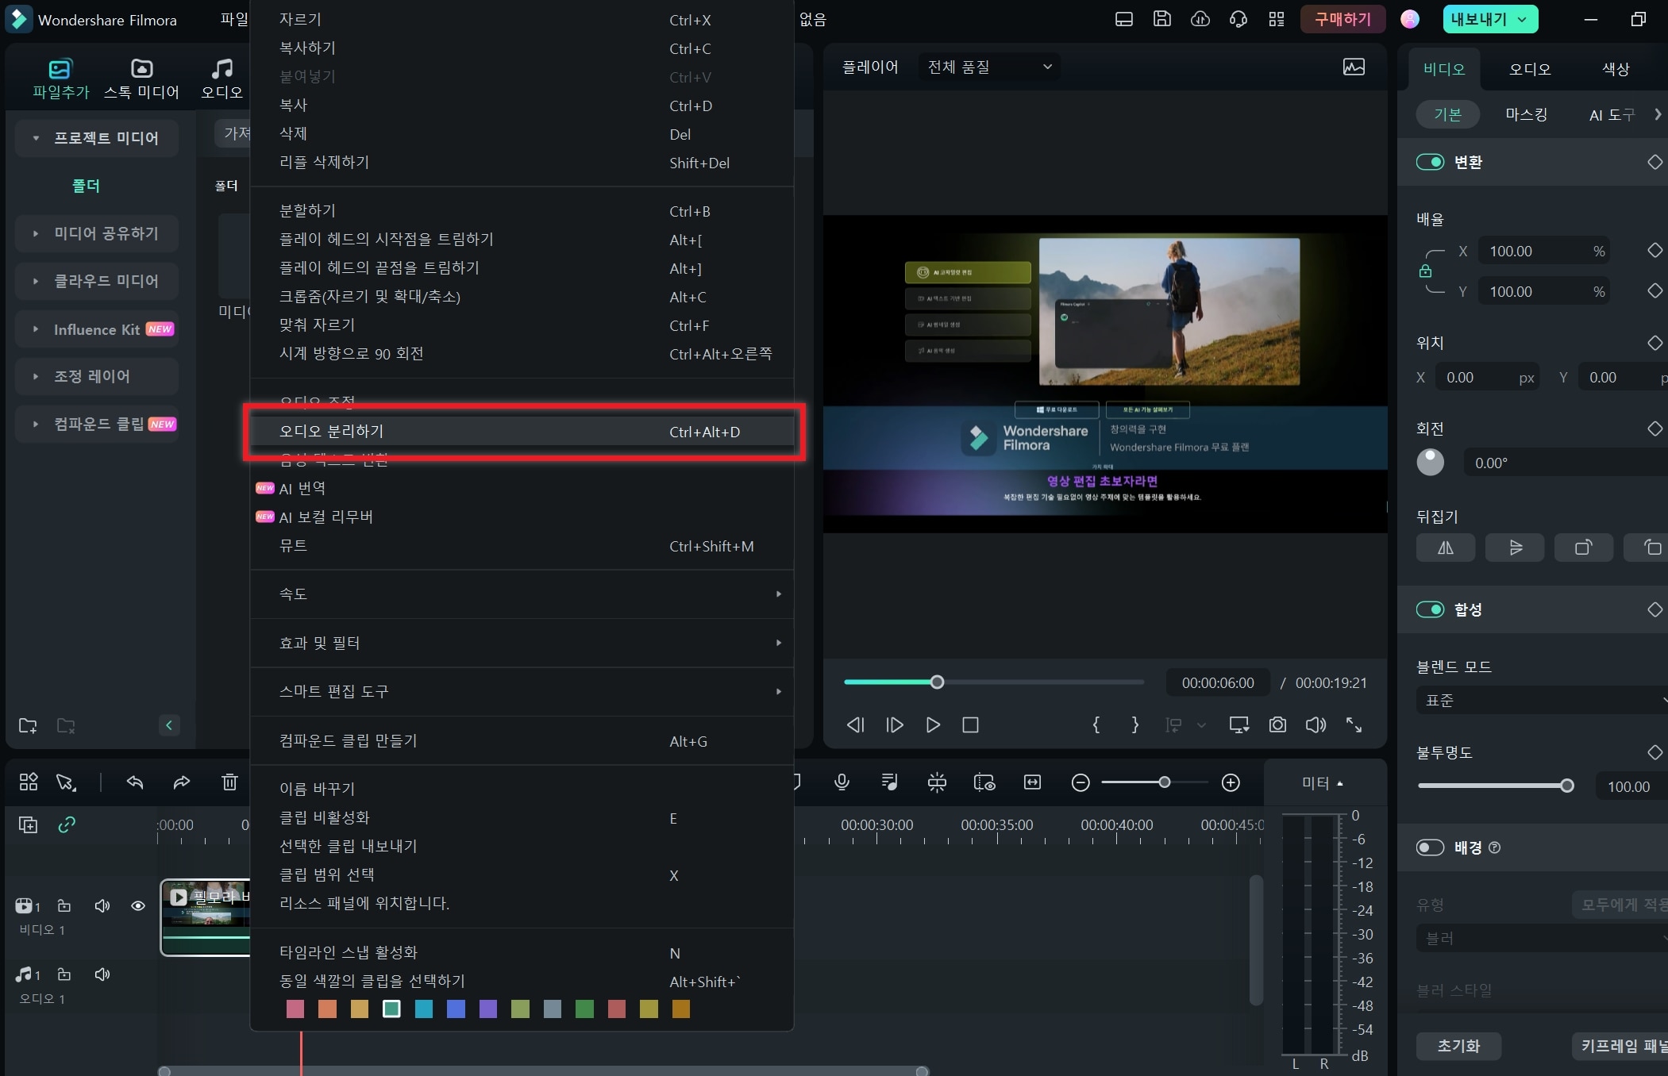Lock the 비디오 1 track
The image size is (1668, 1076).
coord(64,905)
